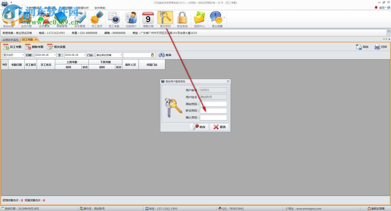Open 营业提醒 chat bubble icon
This screenshot has height=211, width=391.
pos(216,20)
